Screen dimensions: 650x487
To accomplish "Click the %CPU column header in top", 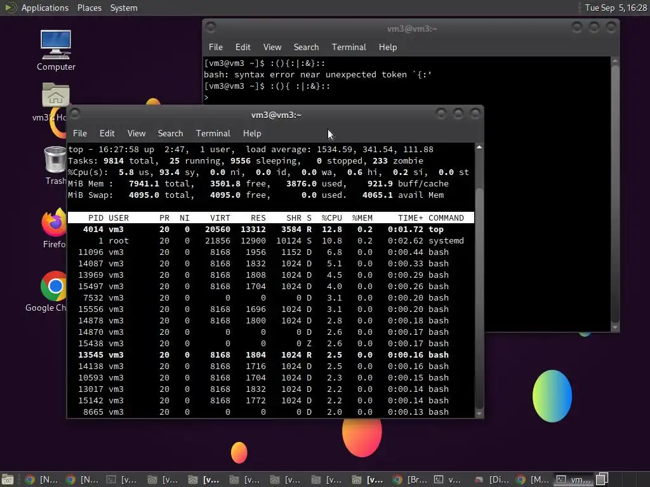I will tap(331, 218).
